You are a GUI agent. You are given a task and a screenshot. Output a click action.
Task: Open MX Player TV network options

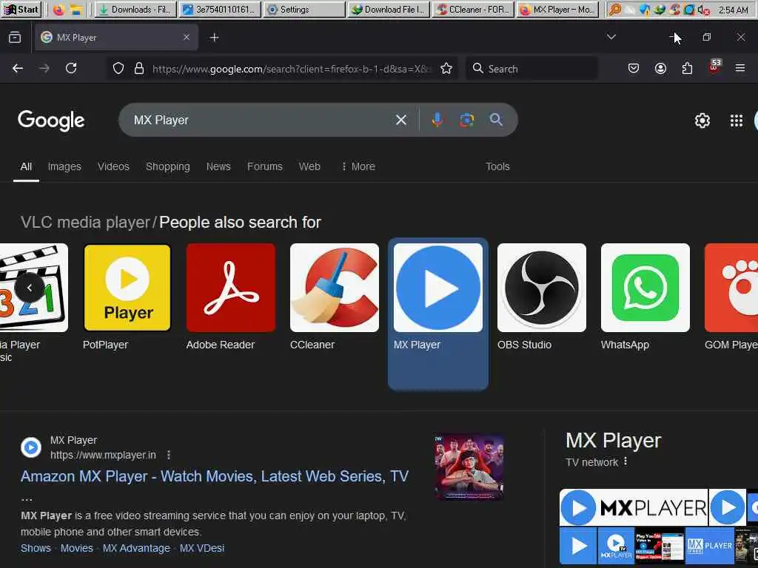[x=625, y=461]
